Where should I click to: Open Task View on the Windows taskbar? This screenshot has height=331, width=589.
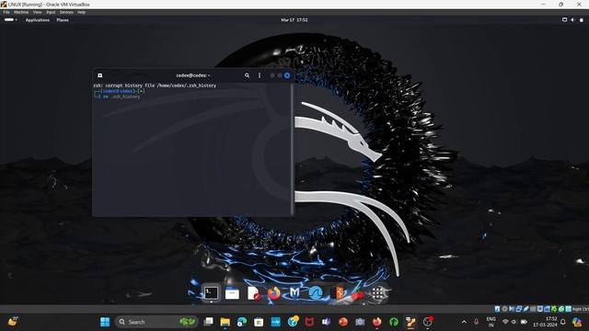point(208,322)
